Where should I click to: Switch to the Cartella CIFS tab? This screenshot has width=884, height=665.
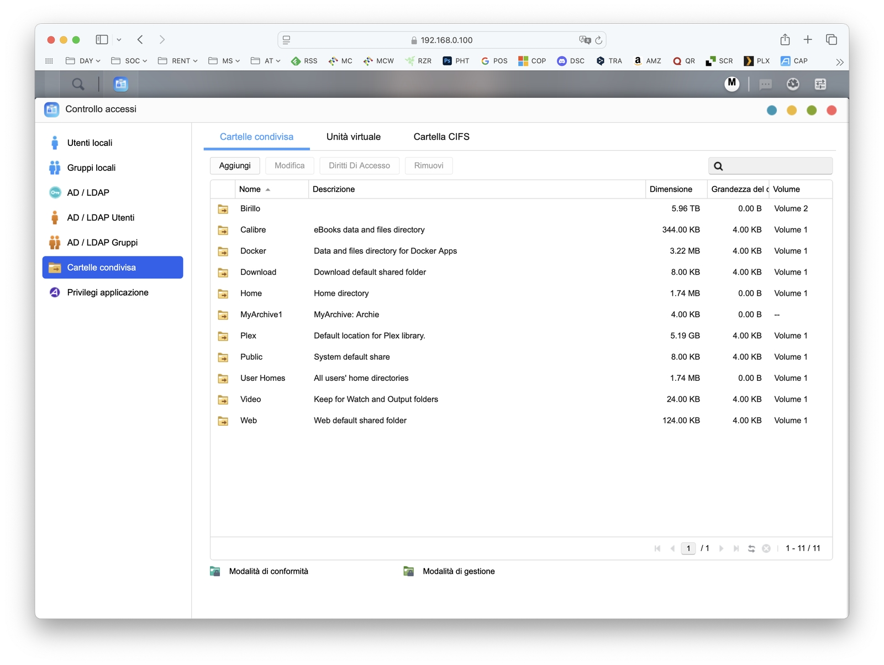441,137
